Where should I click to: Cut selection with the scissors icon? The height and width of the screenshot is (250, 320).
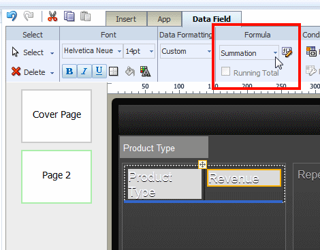(x=52, y=16)
